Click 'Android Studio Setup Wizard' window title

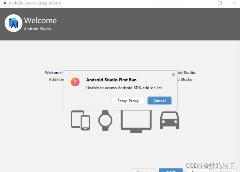click(35, 3)
